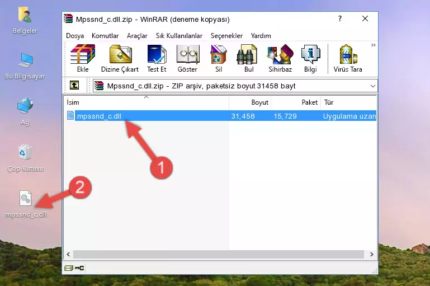Screen dimensions: 430x286
Task: Open the Yardım menu
Action: point(261,36)
